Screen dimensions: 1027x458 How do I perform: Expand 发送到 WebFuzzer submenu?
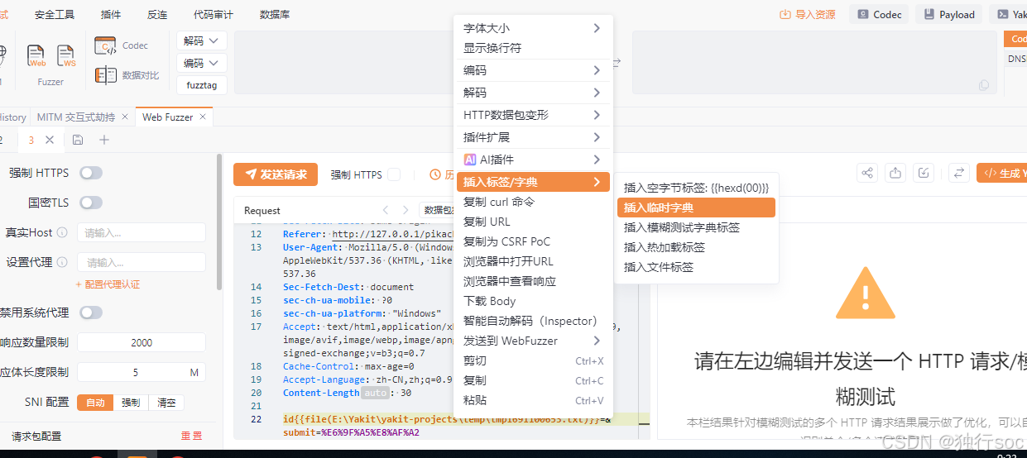pyautogui.click(x=533, y=341)
